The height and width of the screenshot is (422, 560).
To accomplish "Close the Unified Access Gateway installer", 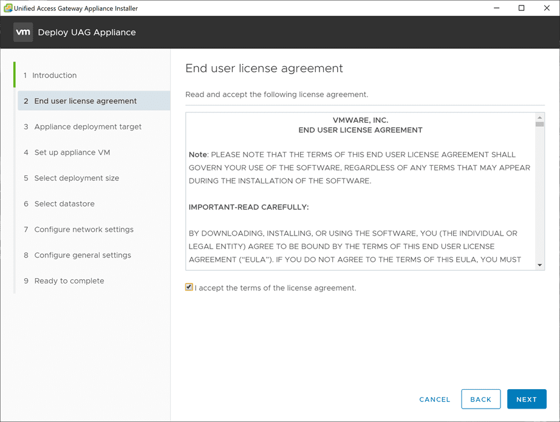I will tap(547, 9).
